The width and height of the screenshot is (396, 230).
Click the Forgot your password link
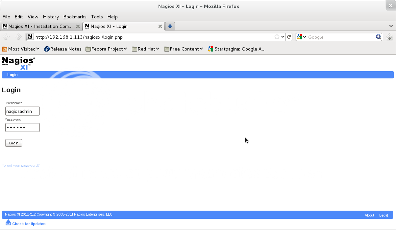[x=21, y=165]
